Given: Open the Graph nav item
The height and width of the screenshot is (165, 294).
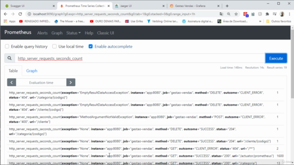Looking at the screenshot, I should tap(57, 33).
